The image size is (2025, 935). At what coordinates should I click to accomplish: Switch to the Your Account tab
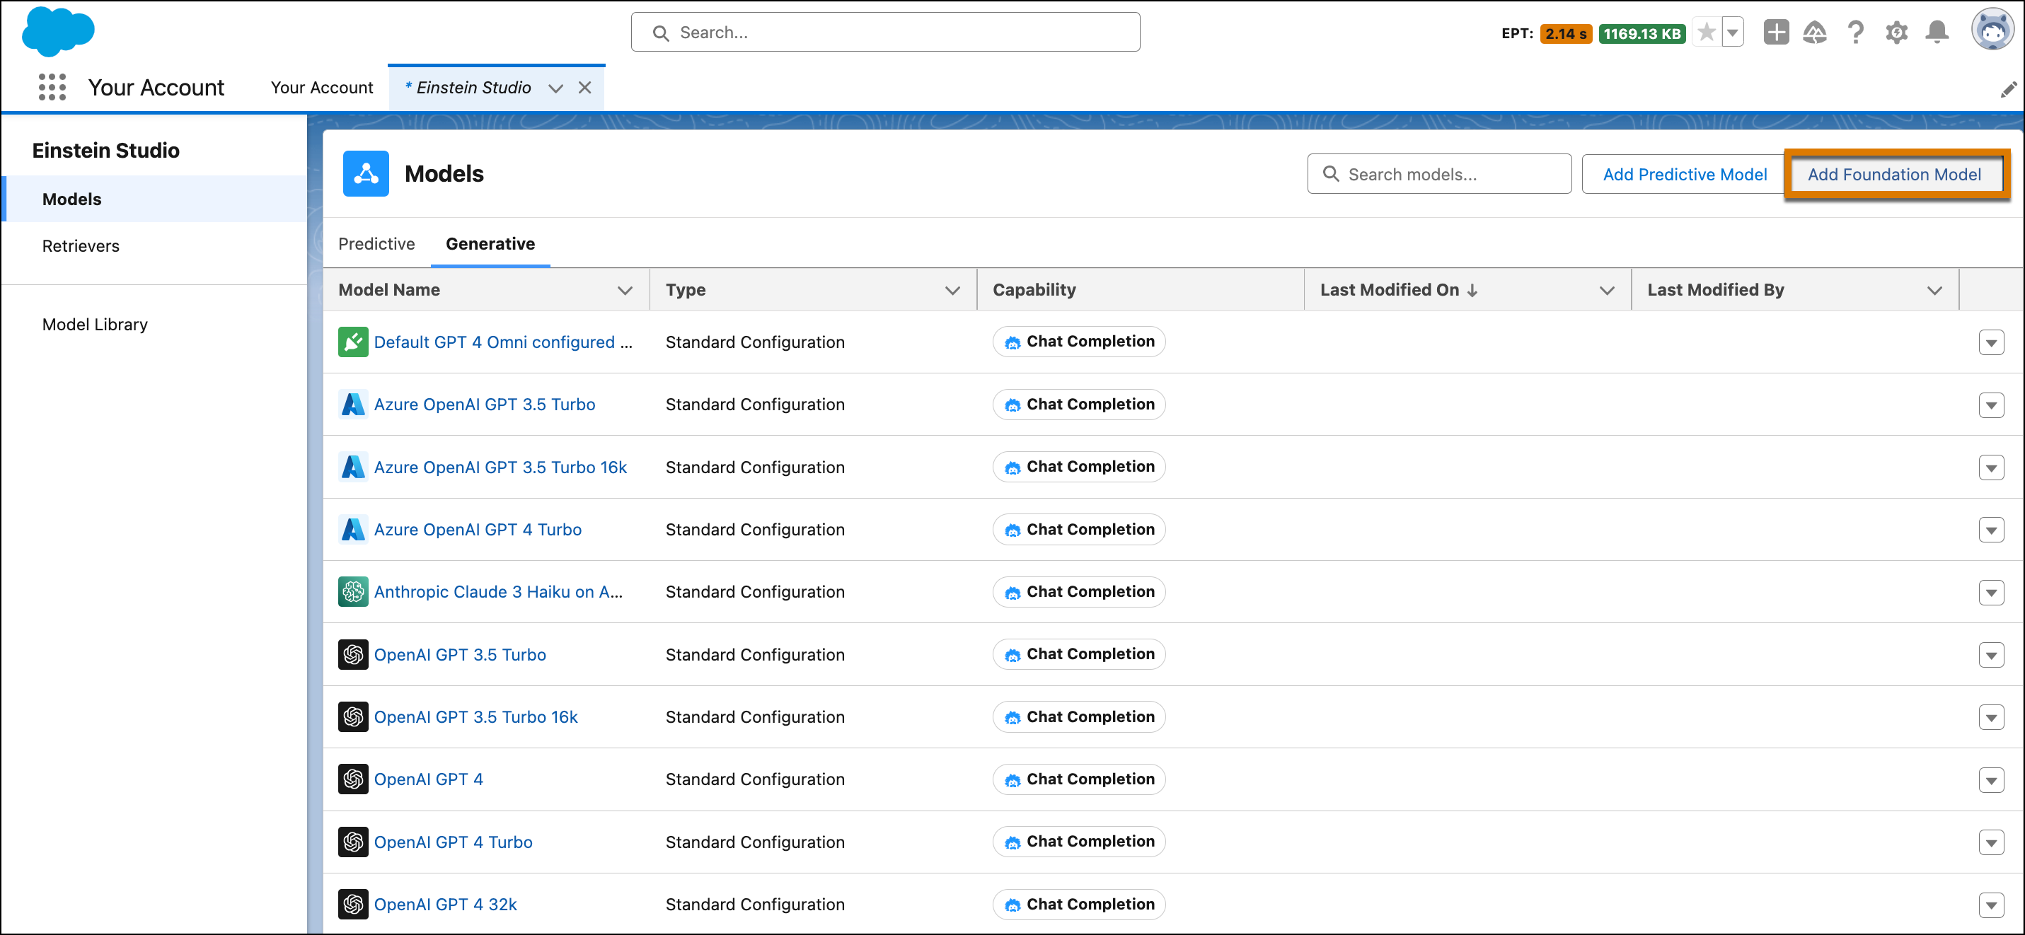coord(321,87)
